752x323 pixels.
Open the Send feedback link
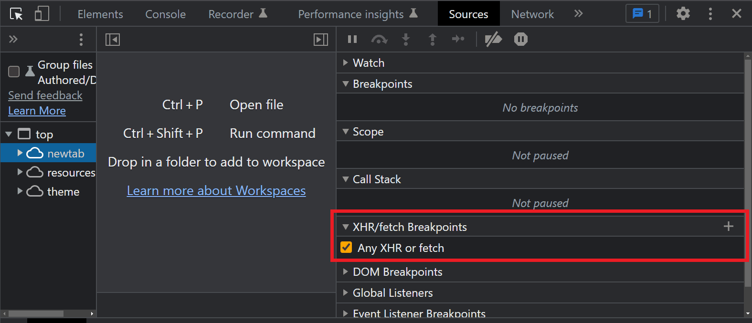(x=45, y=95)
